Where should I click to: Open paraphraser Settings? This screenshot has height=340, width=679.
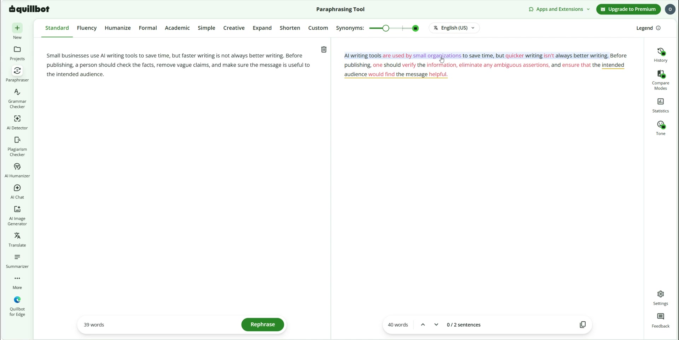[660, 298]
